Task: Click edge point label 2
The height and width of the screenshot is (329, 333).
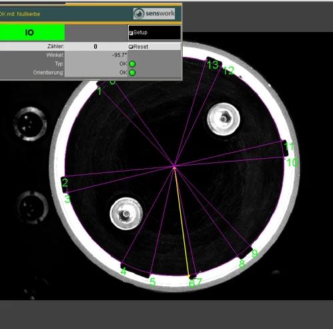Action: click(65, 183)
